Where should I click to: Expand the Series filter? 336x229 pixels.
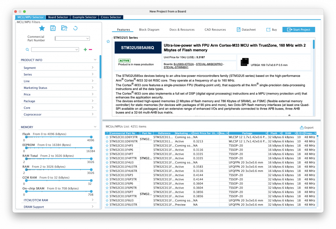pyautogui.click(x=93, y=74)
